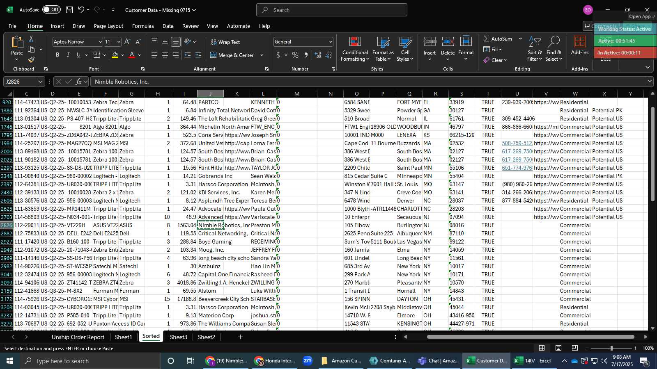
Task: Switch to the Insert ribbon tab
Action: [x=57, y=26]
